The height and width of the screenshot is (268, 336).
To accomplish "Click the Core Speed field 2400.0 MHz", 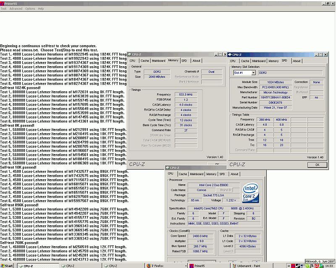I will pos(200,236).
